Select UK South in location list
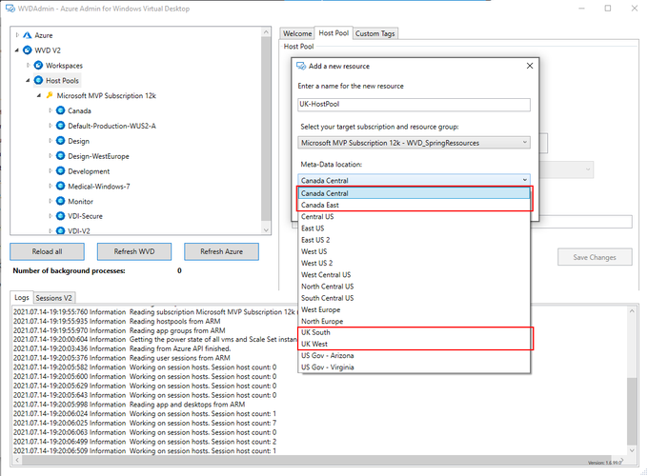 click(x=415, y=332)
